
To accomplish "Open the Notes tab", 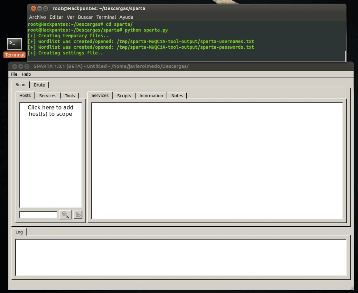I will pyautogui.click(x=177, y=96).
